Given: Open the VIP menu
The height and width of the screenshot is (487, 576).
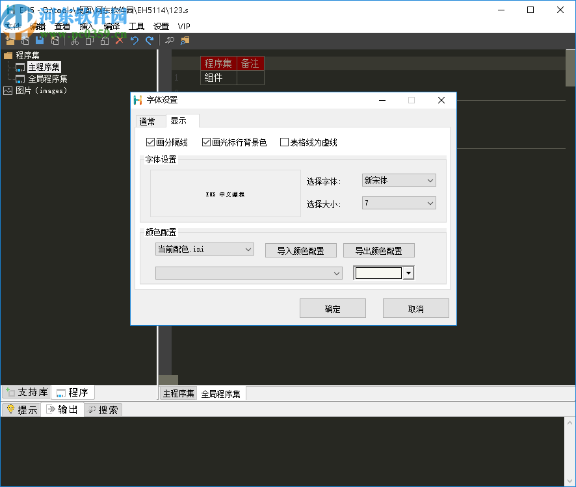Looking at the screenshot, I should click(x=183, y=26).
